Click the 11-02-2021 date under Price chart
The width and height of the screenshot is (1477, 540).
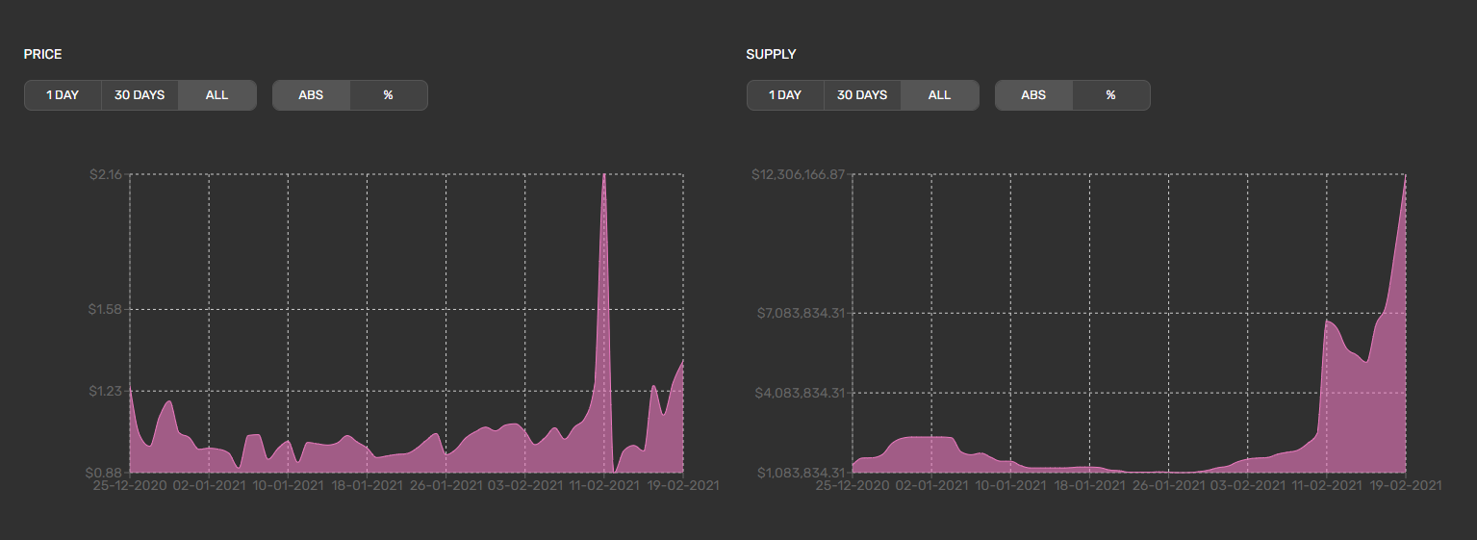(x=604, y=486)
